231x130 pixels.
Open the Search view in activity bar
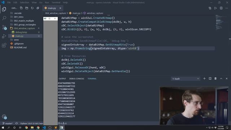click(x=4, y=18)
